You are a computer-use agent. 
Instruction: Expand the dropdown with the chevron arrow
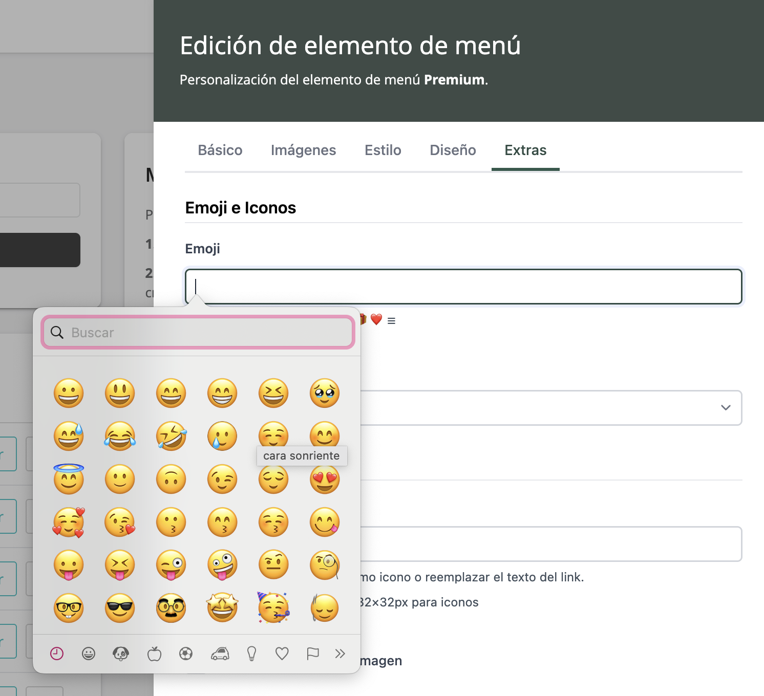[x=725, y=408]
